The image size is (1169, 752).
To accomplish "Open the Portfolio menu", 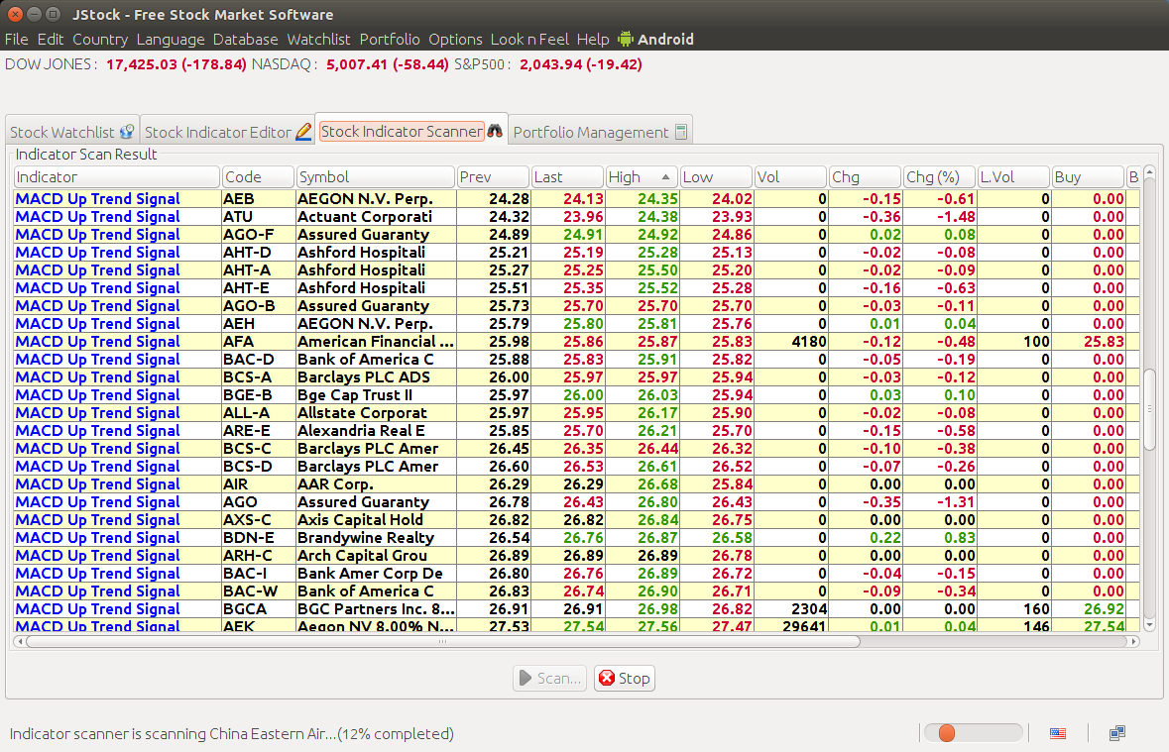I will point(389,40).
